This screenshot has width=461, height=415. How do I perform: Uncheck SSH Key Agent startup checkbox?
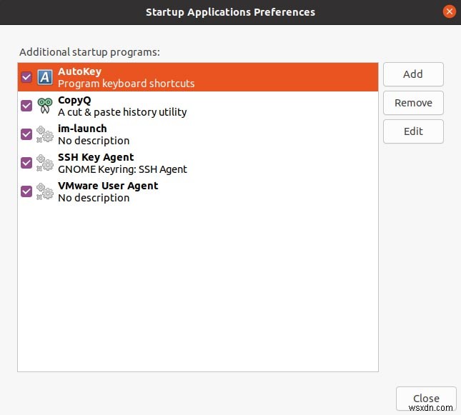(26, 163)
